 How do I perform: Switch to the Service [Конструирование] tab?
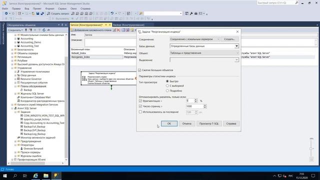click(86, 25)
